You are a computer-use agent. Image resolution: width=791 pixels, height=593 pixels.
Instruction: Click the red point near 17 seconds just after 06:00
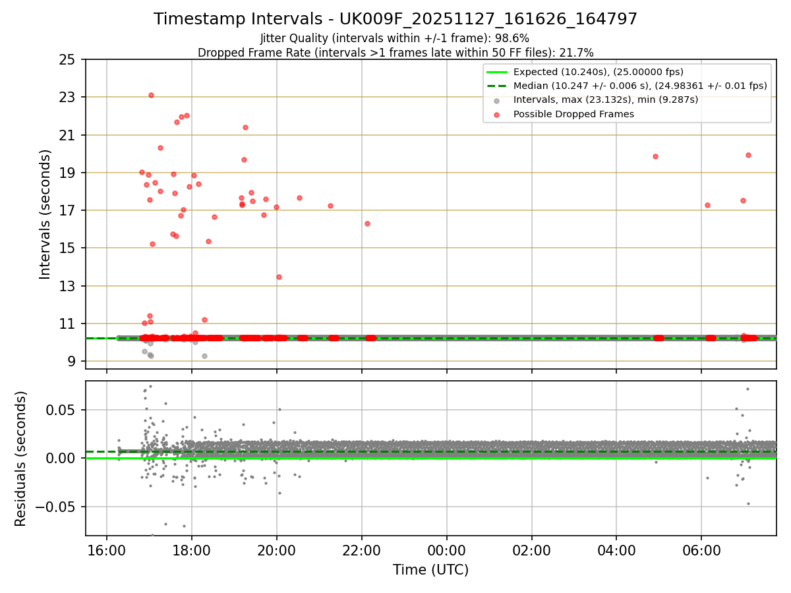[707, 205]
